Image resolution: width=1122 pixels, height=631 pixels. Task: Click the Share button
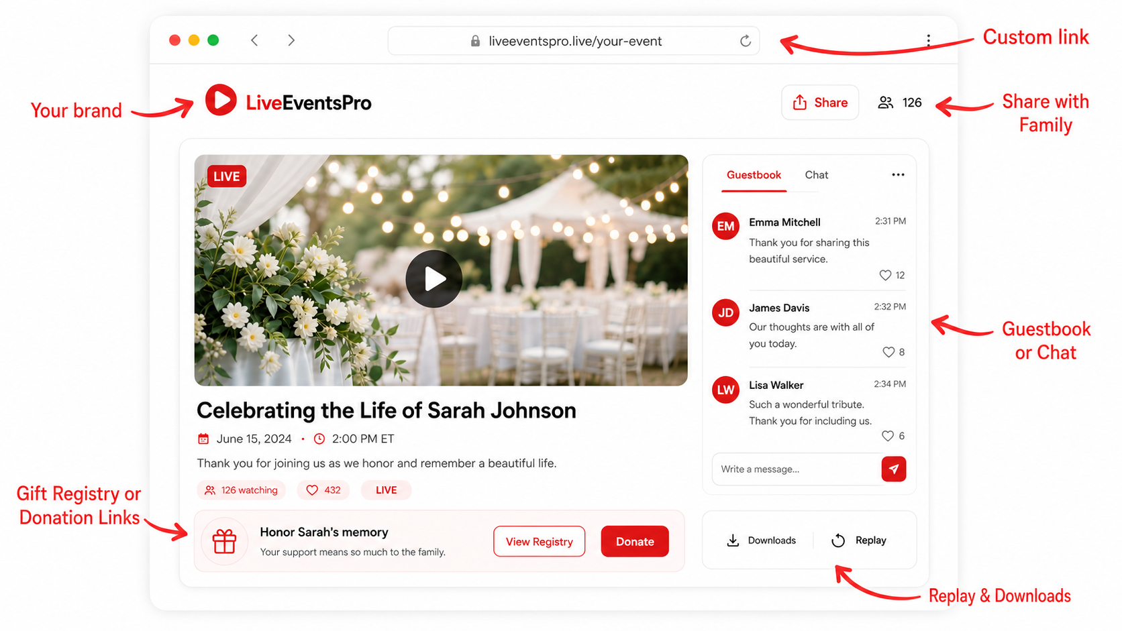pos(820,103)
